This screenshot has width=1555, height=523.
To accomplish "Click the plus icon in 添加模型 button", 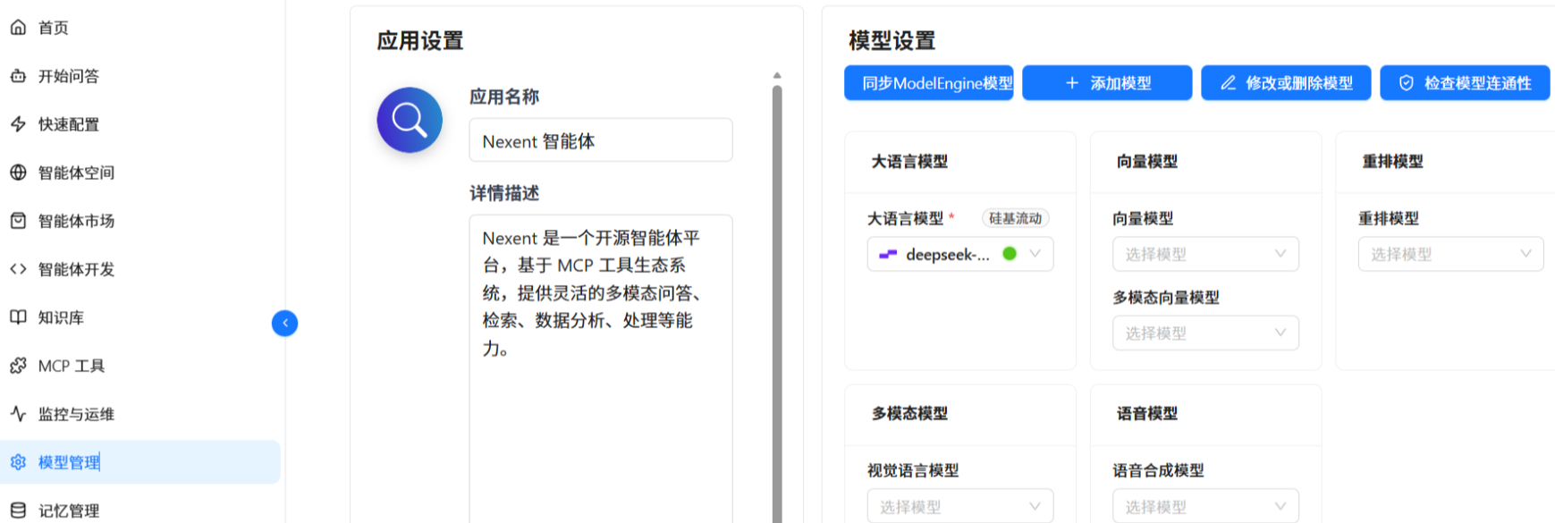I will (1072, 83).
